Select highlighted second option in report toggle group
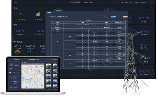 [61, 17]
